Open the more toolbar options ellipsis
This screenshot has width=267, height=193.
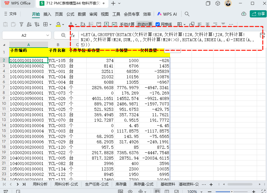pos(231,24)
